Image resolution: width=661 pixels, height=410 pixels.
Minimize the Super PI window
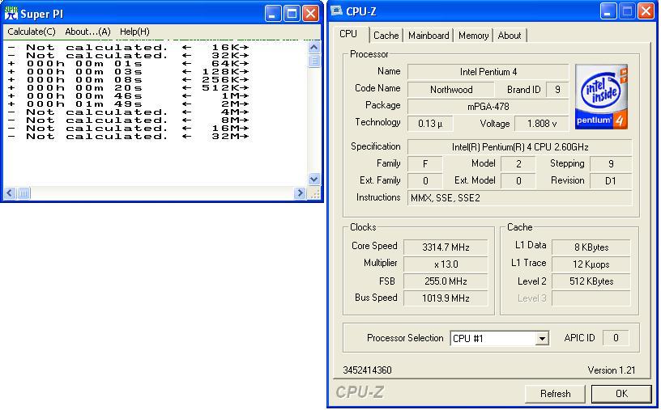273,13
